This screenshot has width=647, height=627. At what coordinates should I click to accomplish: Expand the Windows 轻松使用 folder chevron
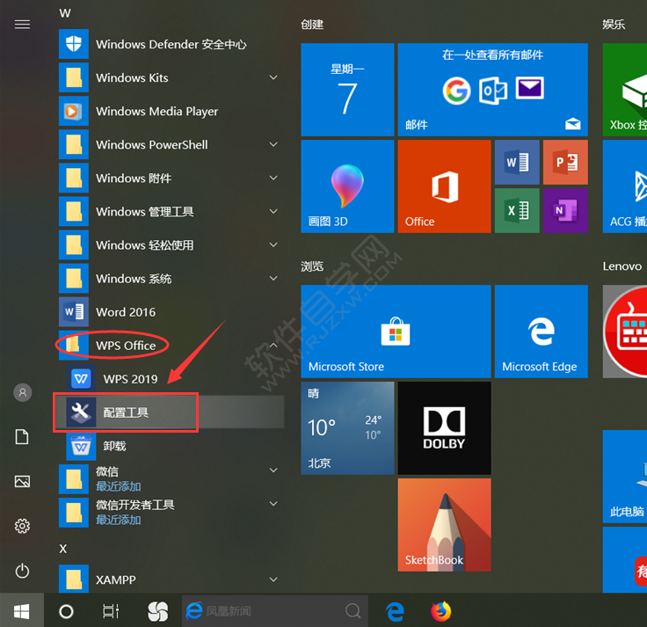tap(273, 244)
